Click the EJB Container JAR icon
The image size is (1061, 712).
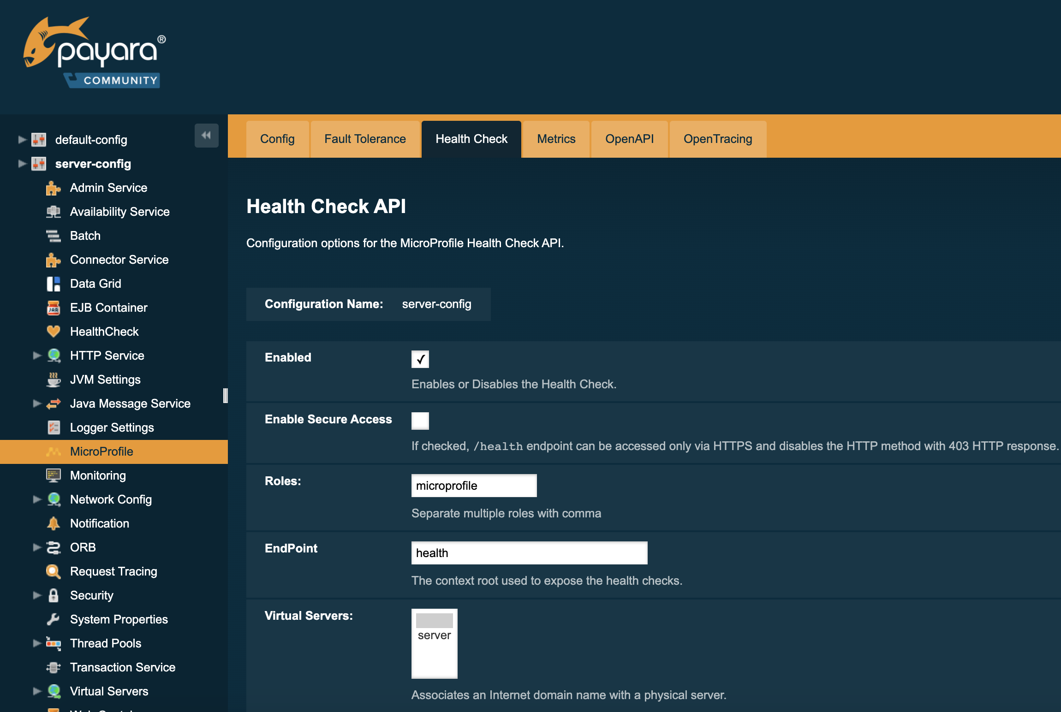click(x=54, y=308)
